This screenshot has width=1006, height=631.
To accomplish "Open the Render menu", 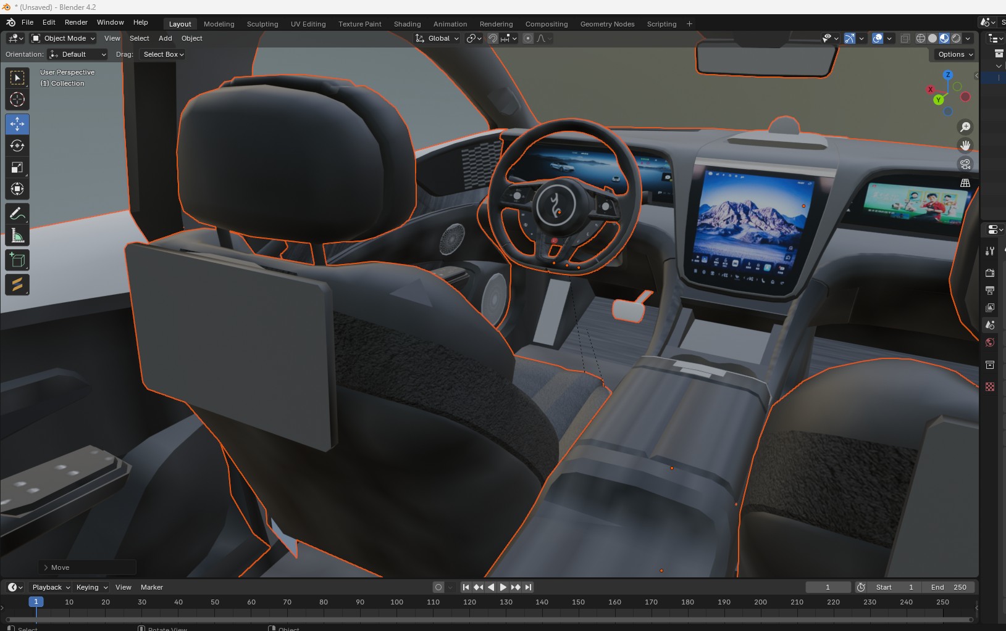I will 76,22.
